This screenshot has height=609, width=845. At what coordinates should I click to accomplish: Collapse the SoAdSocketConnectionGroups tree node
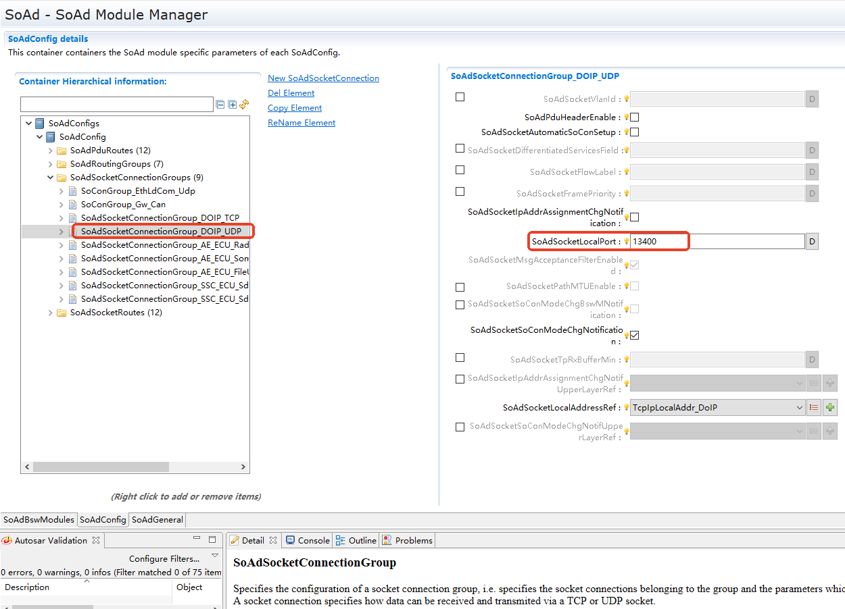(x=51, y=178)
